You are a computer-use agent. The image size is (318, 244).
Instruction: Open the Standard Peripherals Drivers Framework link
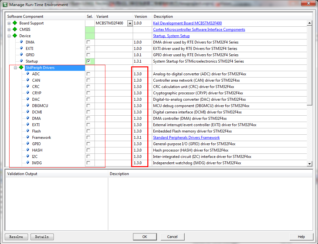[186, 138]
